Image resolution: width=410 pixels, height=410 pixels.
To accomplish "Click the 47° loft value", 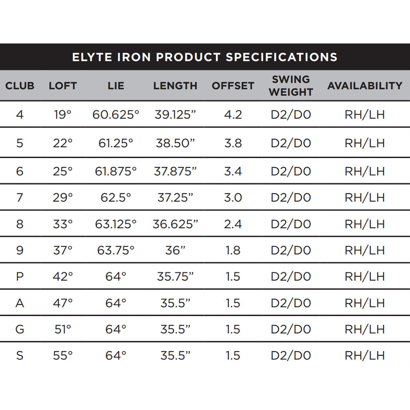I will point(63,303).
